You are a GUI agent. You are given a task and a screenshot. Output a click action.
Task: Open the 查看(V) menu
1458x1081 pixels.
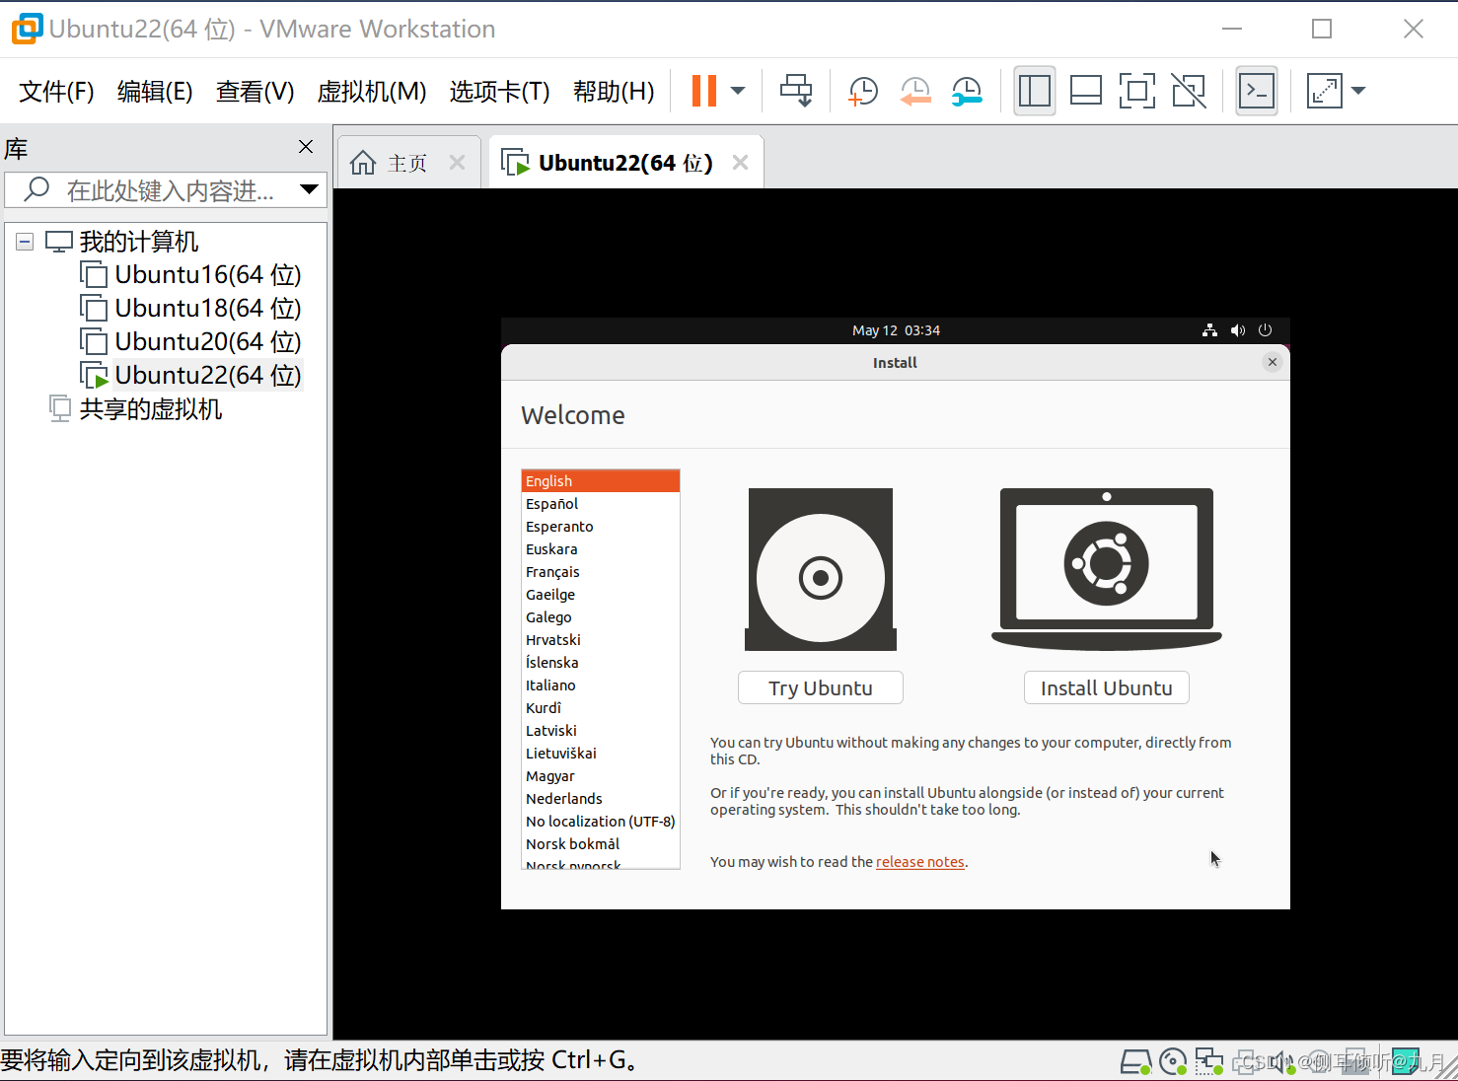pos(255,92)
